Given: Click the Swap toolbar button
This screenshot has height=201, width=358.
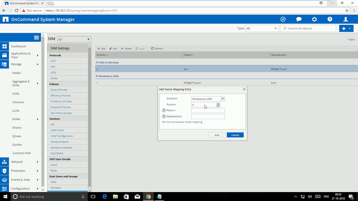Looking at the screenshot, I should pos(140,49).
